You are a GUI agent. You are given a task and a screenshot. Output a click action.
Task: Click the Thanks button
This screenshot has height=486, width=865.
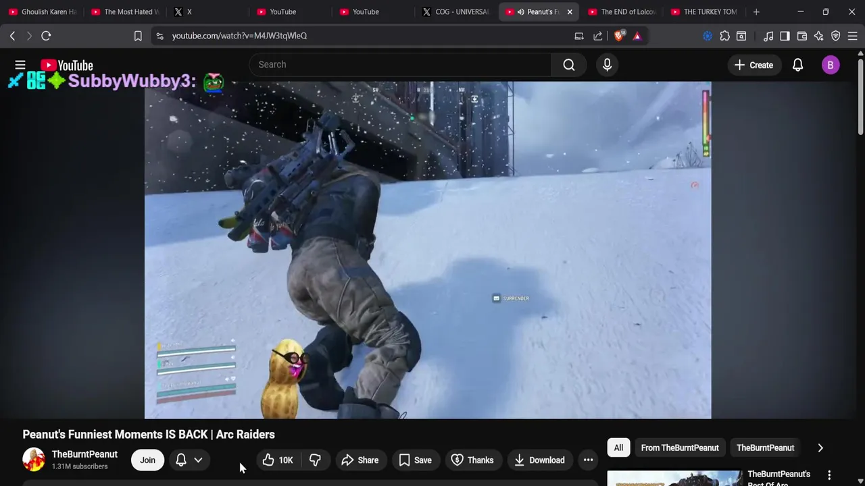(472, 460)
